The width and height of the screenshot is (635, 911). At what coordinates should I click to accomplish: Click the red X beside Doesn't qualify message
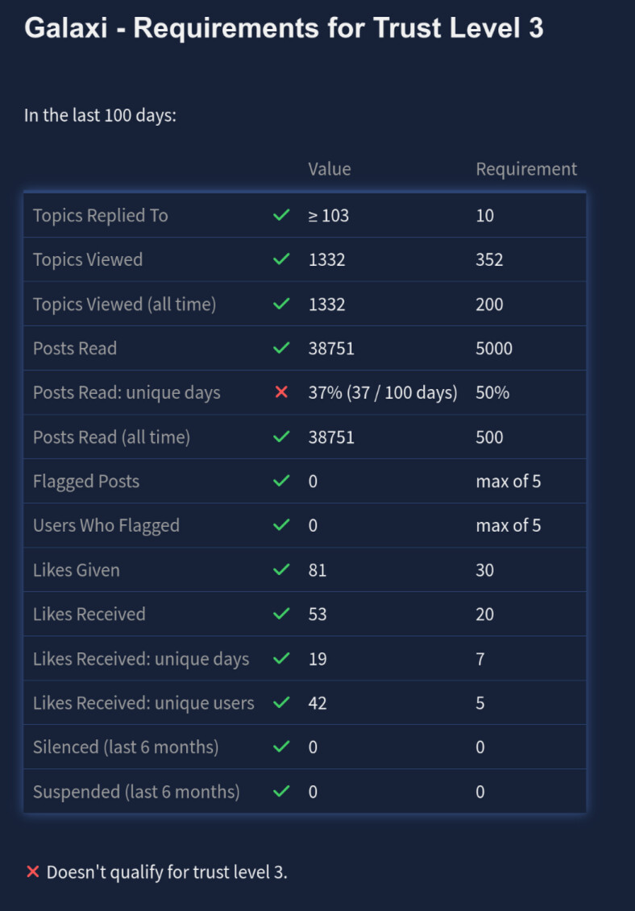click(x=32, y=872)
